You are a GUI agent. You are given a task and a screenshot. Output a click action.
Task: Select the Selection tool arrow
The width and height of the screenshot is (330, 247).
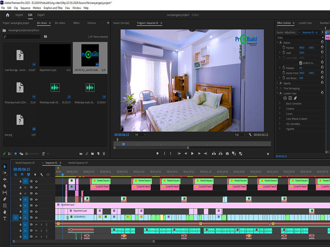click(x=5, y=166)
